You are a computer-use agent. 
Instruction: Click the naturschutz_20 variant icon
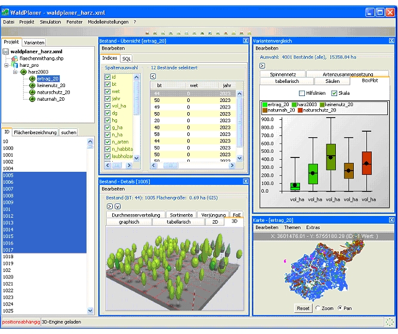coord(32,92)
